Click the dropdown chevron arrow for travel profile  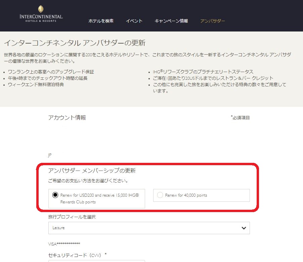coord(244,228)
